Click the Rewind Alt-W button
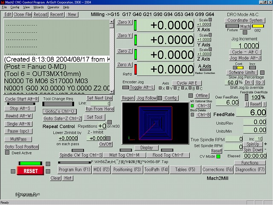This screenshot has width=273, height=205. (x=18, y=116)
